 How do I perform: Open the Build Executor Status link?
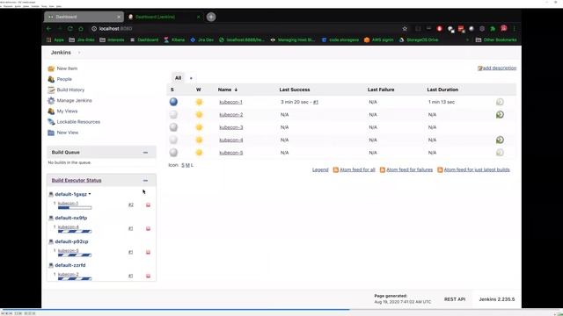[77, 180]
